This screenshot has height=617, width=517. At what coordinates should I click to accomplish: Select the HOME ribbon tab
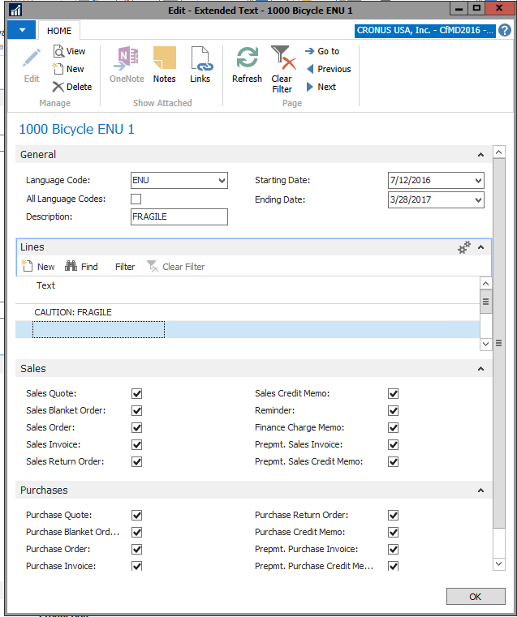coord(59,31)
